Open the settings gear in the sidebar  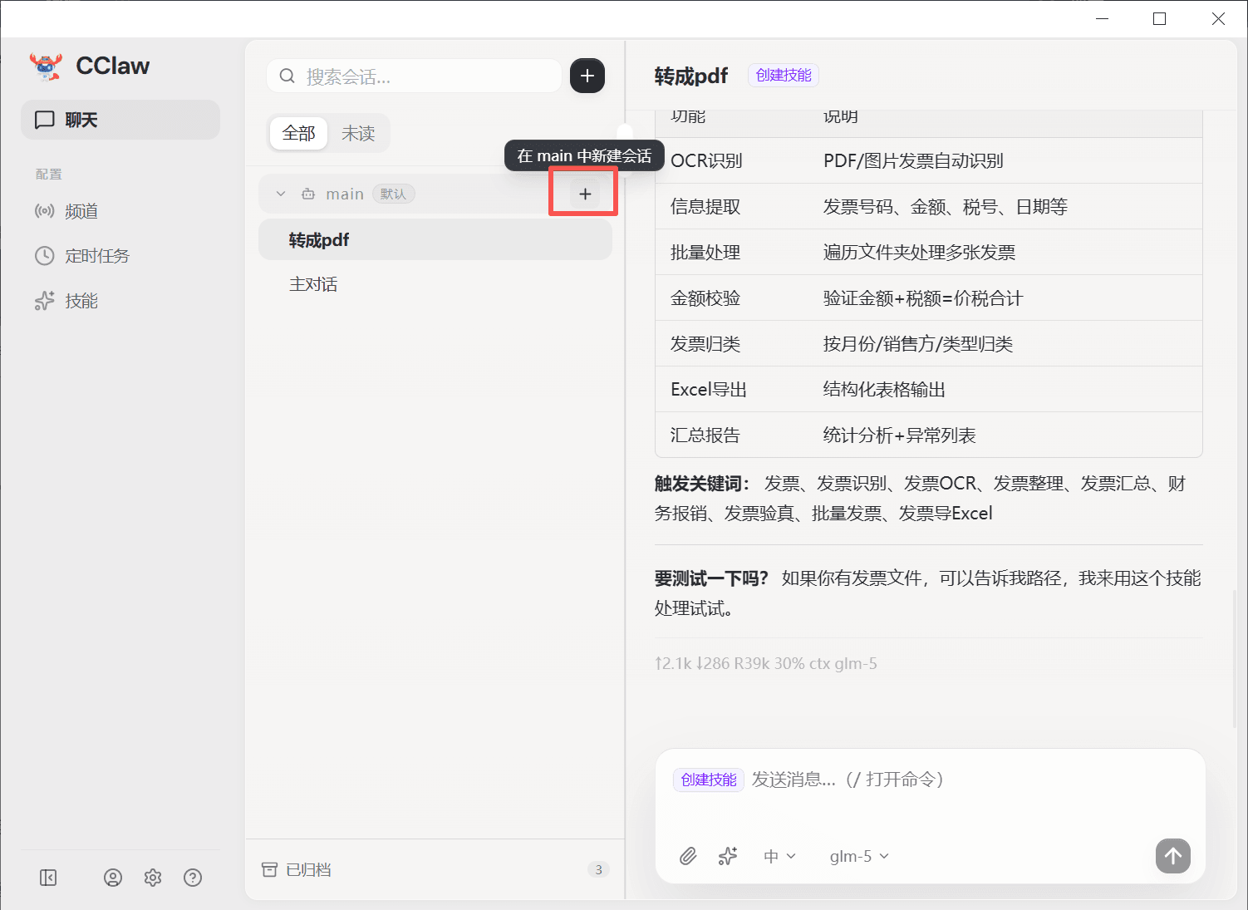pyautogui.click(x=153, y=877)
